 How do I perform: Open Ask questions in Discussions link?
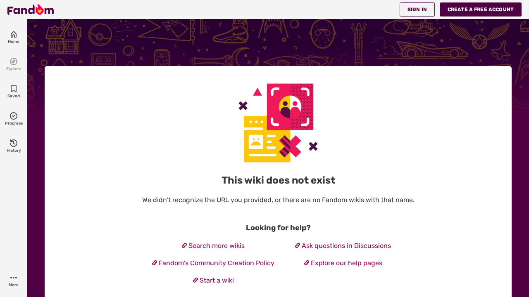(346, 246)
